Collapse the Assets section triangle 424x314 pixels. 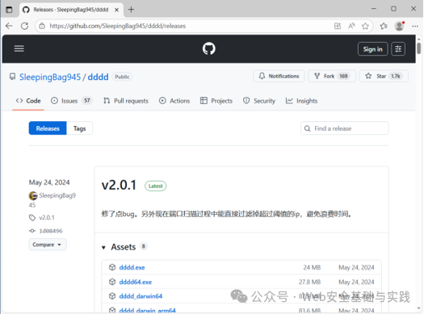[103, 247]
